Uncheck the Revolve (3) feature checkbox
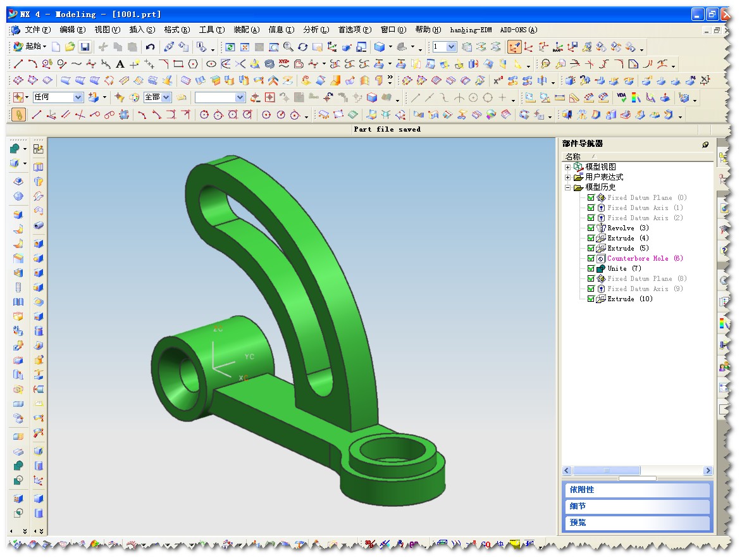The height and width of the screenshot is (560, 742). [x=591, y=228]
